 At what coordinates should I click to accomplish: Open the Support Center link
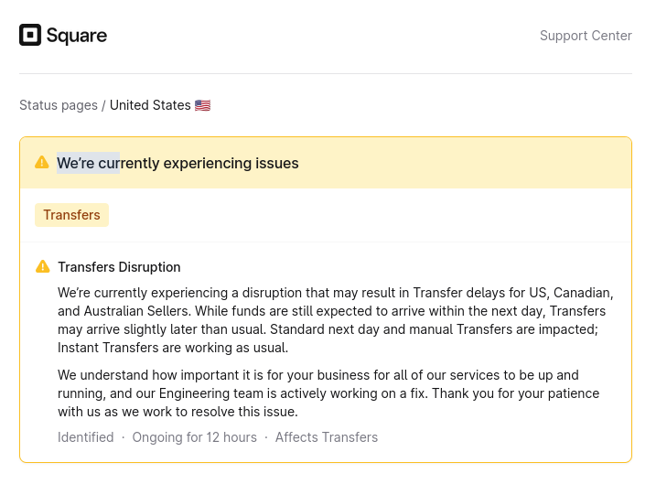(x=586, y=36)
